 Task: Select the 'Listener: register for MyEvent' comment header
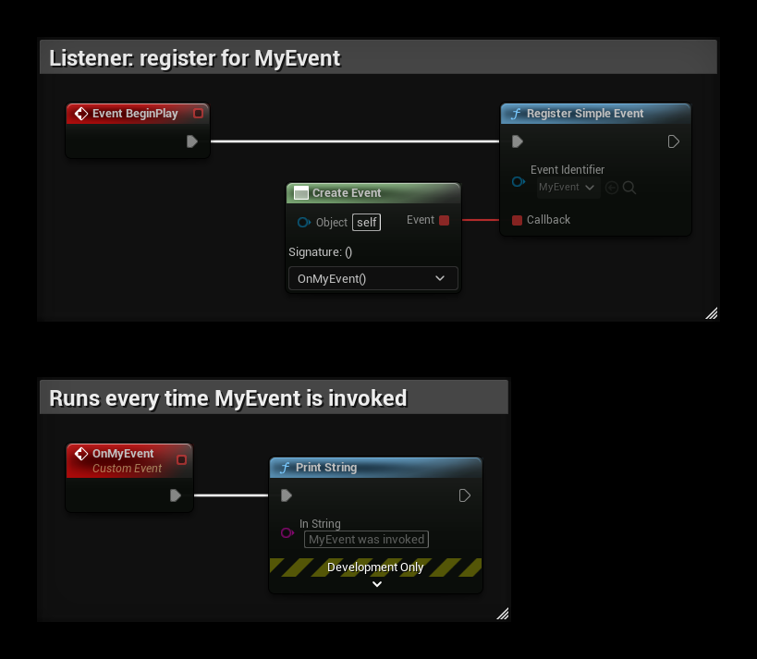coord(378,58)
